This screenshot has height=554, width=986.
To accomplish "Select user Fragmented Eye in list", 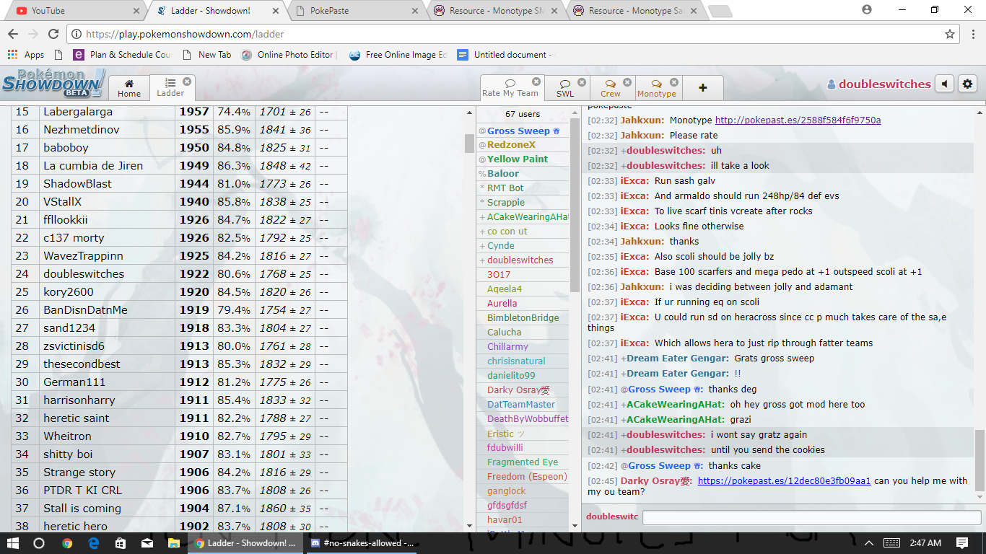I will point(522,462).
